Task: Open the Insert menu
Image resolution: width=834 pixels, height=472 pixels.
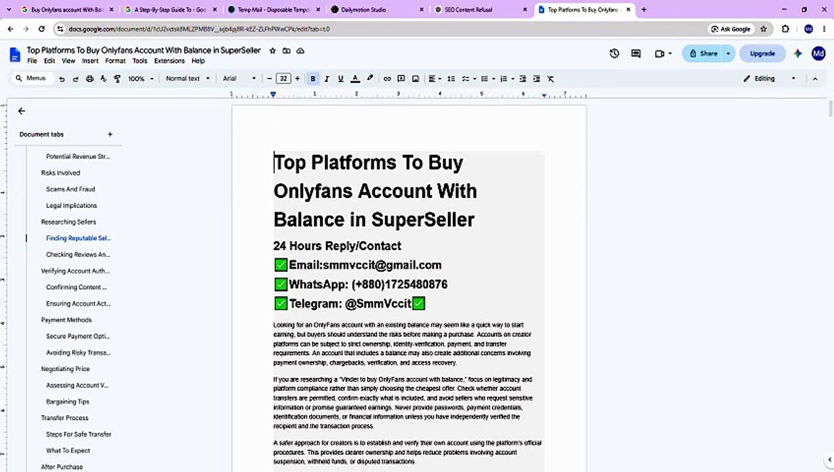Action: (90, 61)
